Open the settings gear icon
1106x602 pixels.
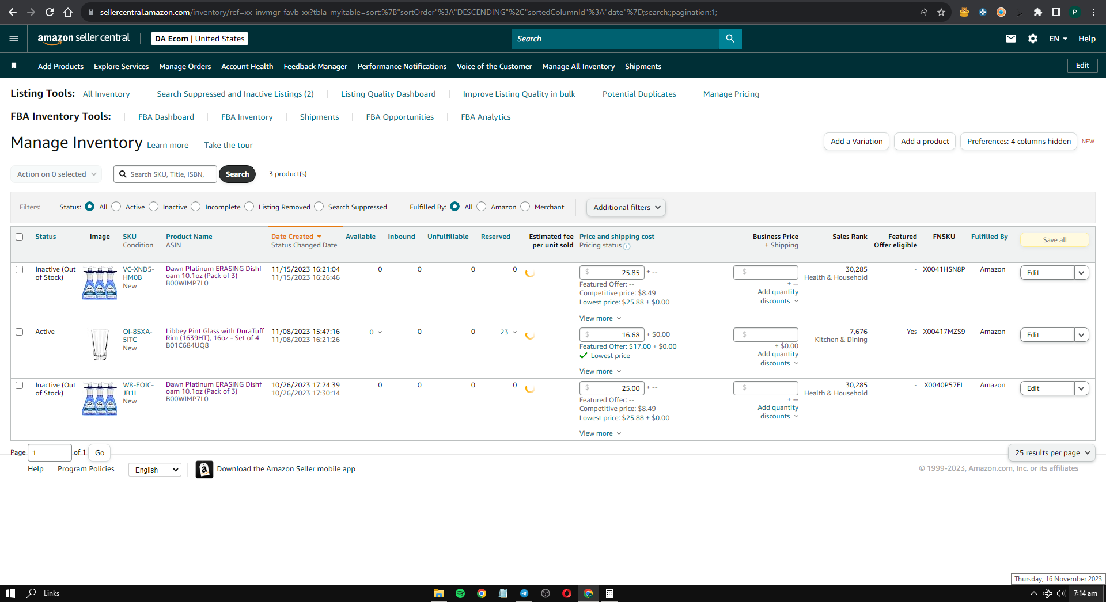1033,39
